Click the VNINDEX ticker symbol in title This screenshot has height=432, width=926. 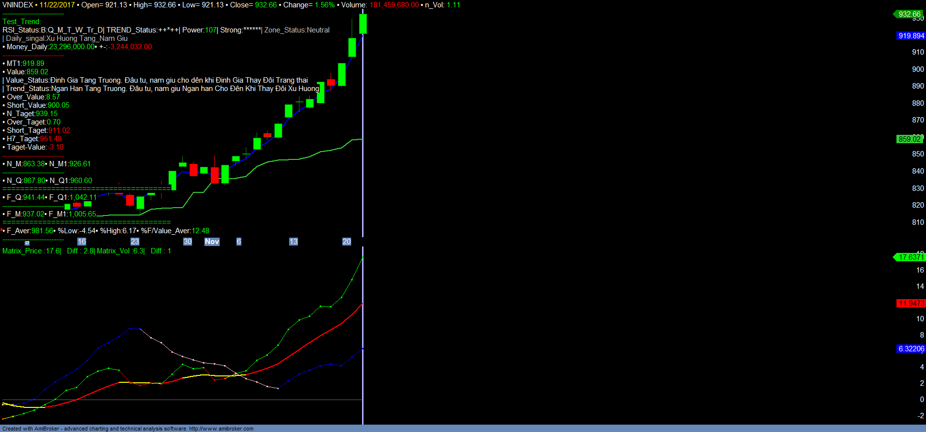tap(18, 5)
